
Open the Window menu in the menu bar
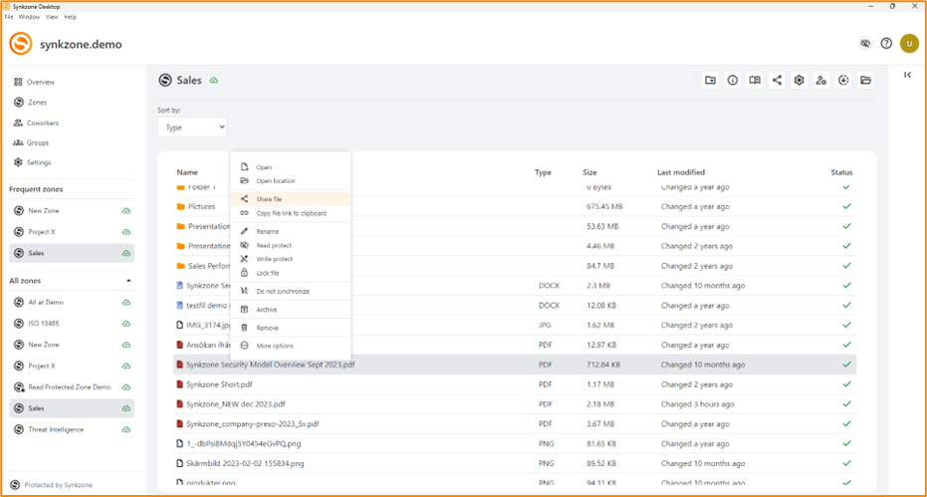pyautogui.click(x=30, y=17)
